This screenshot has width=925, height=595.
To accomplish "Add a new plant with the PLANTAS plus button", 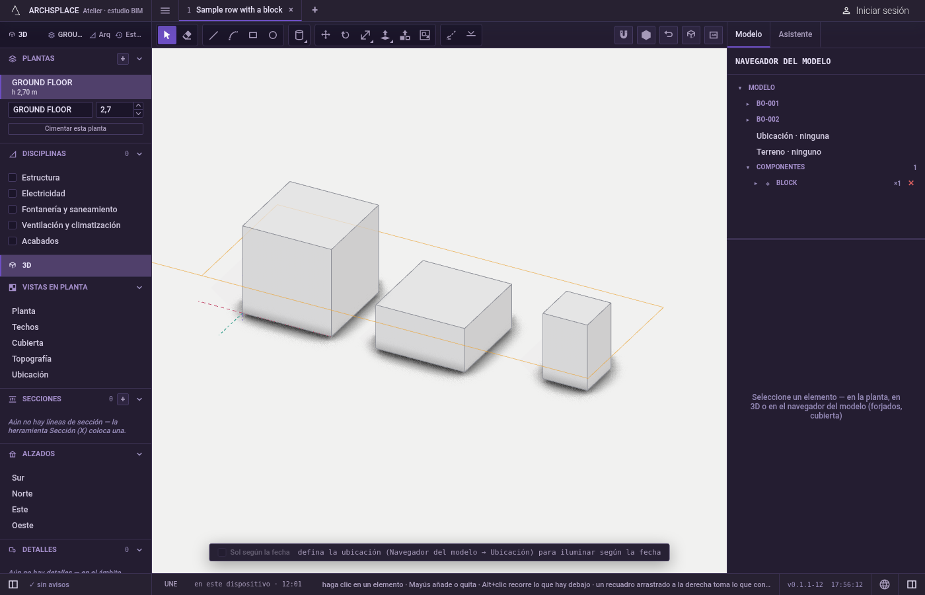I will click(x=123, y=59).
